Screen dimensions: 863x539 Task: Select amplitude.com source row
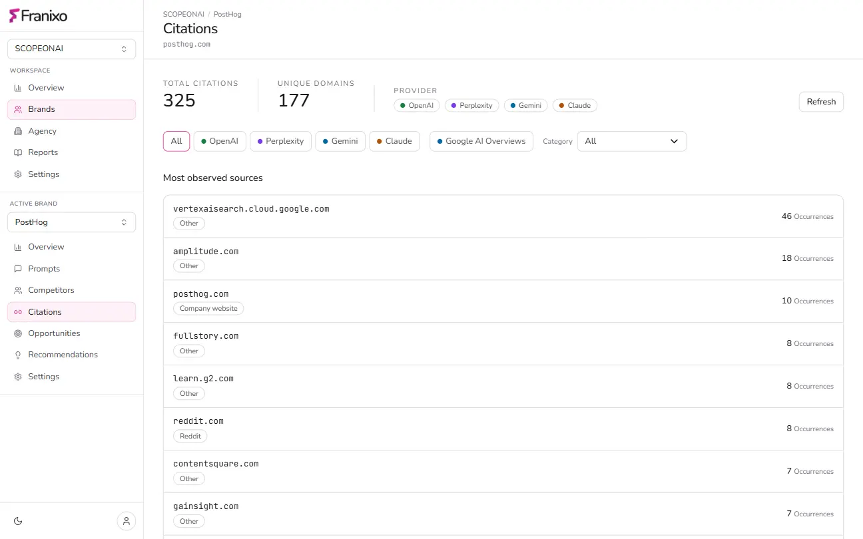click(503, 259)
